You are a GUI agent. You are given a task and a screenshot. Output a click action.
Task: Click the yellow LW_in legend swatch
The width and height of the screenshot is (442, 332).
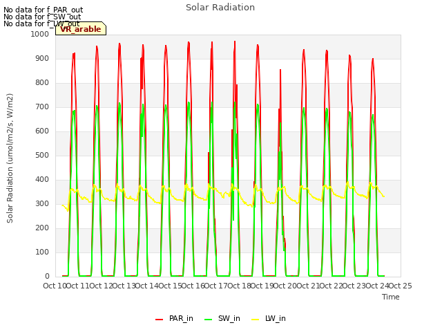255,320
